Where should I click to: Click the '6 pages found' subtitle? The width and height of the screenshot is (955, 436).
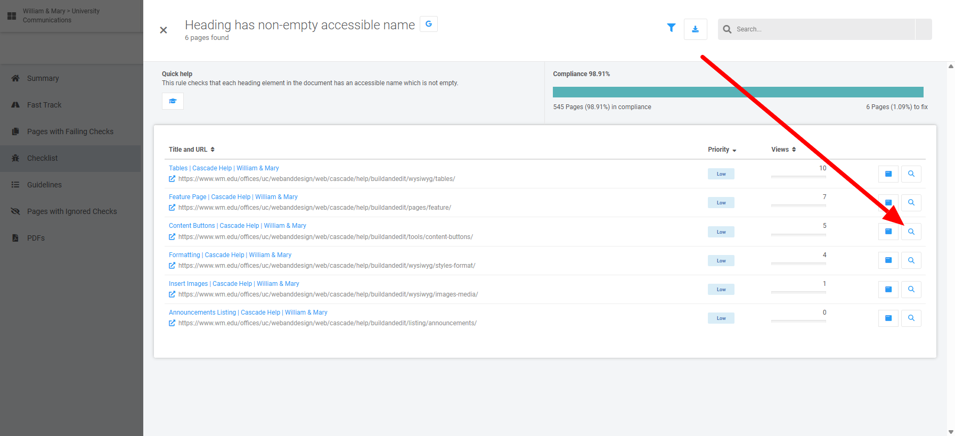207,38
